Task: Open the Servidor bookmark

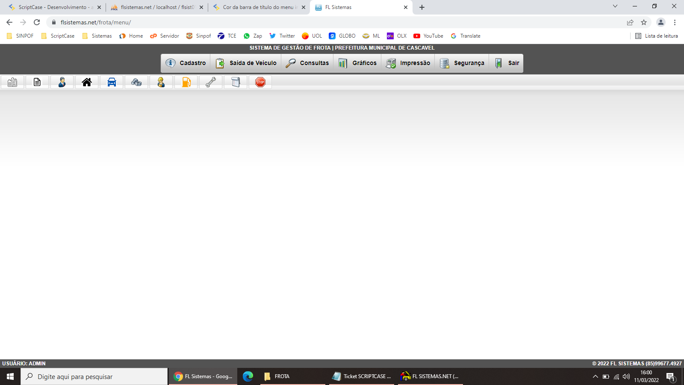Action: point(165,36)
